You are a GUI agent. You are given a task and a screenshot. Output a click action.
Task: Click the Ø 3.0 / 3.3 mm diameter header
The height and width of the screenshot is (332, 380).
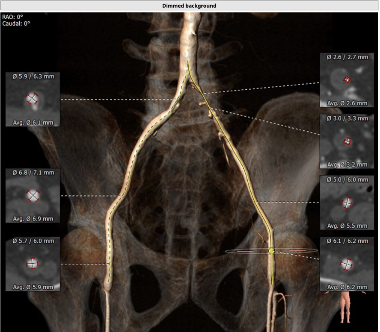[347, 118]
